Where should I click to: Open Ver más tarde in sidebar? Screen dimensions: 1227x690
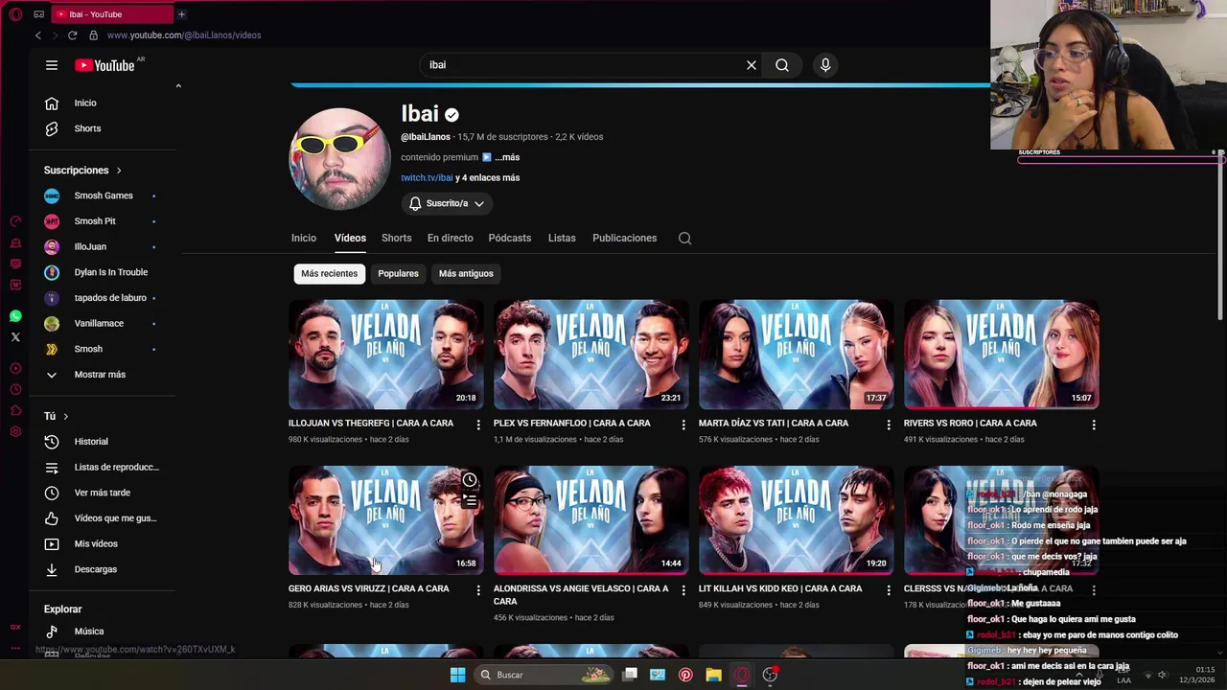coord(103,493)
